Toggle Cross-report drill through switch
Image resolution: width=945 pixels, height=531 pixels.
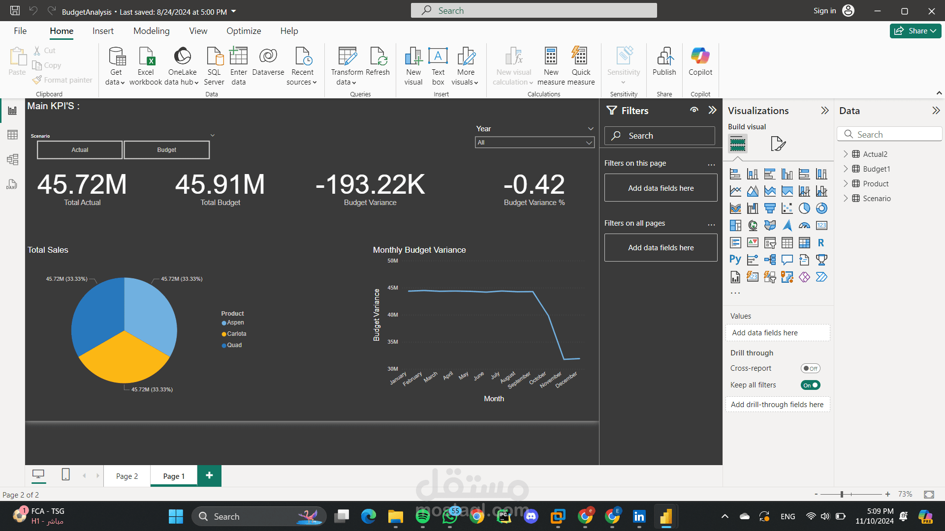tap(810, 368)
